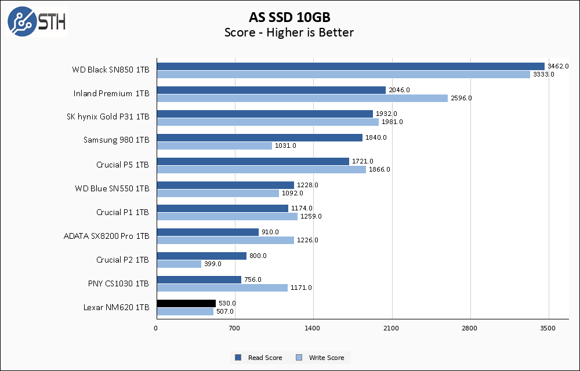This screenshot has width=580, height=371.
Task: Click the STH logo icon
Action: coord(37,21)
